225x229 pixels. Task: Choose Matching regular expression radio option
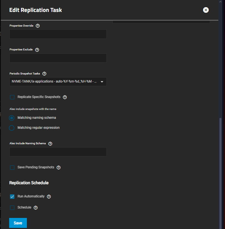pos(12,128)
